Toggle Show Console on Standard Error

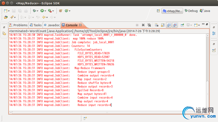[x=175, y=25]
